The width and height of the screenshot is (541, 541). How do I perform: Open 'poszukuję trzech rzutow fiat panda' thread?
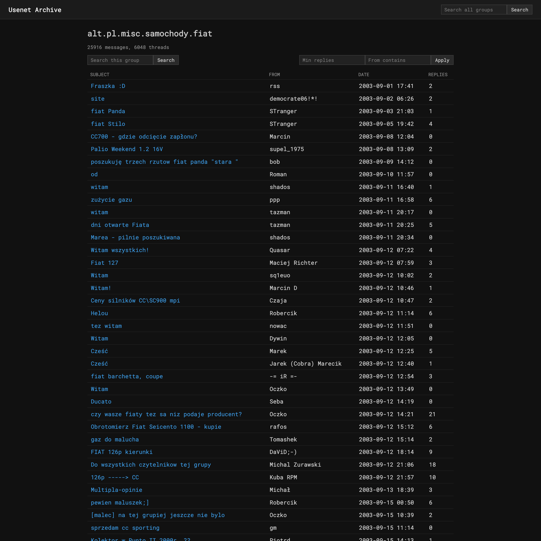(164, 162)
